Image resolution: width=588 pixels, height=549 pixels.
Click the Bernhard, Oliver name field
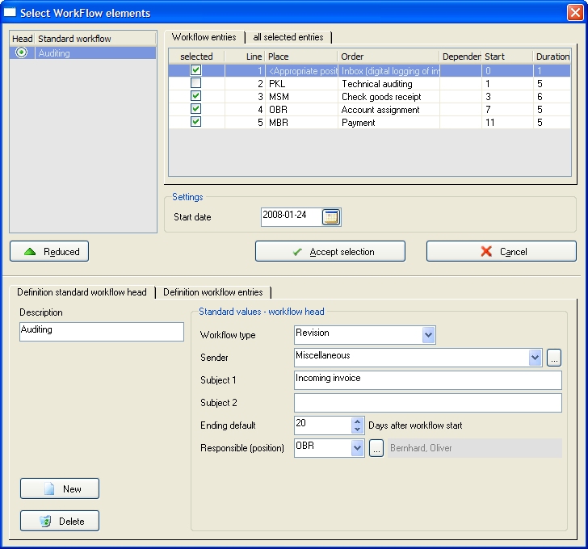click(474, 448)
